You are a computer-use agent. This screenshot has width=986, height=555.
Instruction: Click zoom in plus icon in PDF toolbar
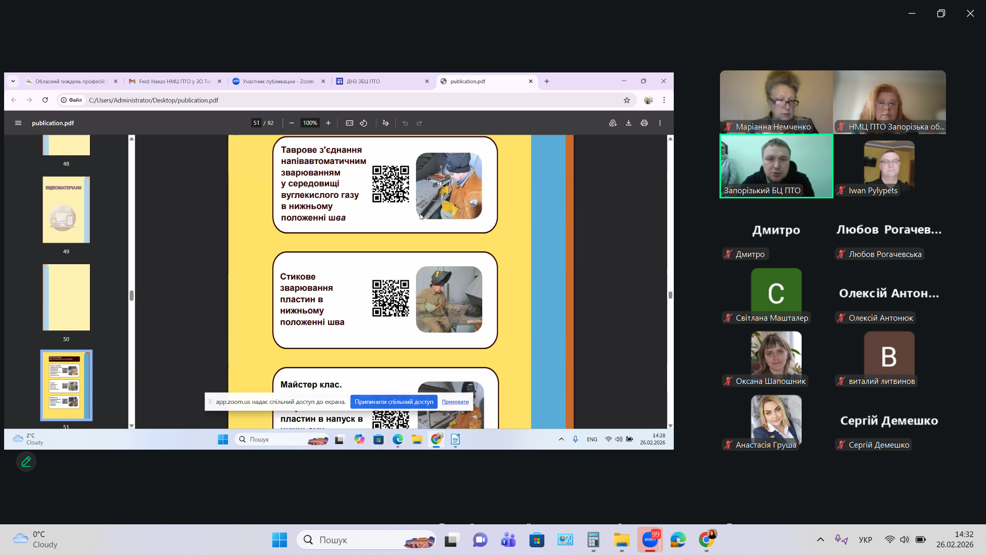click(x=328, y=123)
